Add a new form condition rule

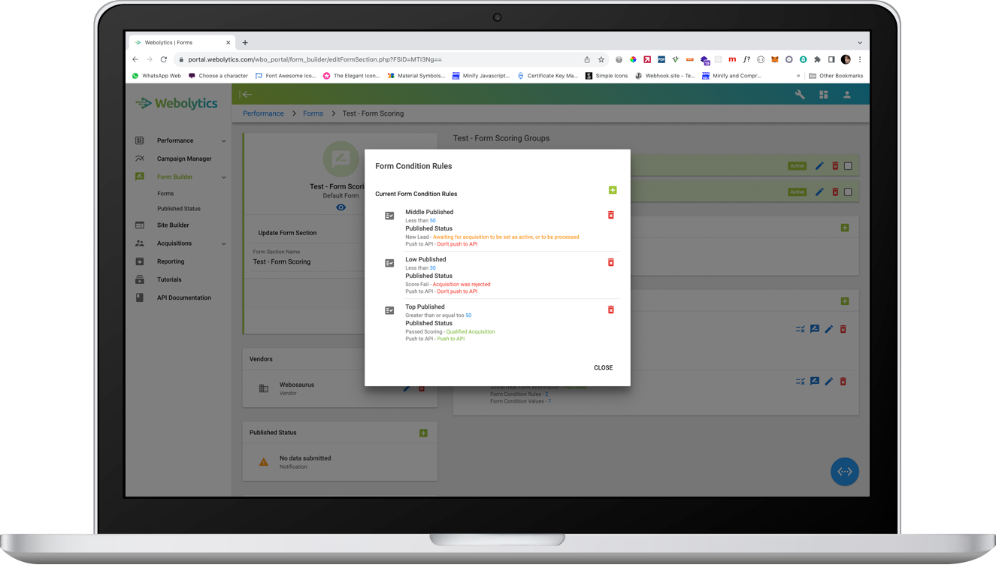point(613,191)
